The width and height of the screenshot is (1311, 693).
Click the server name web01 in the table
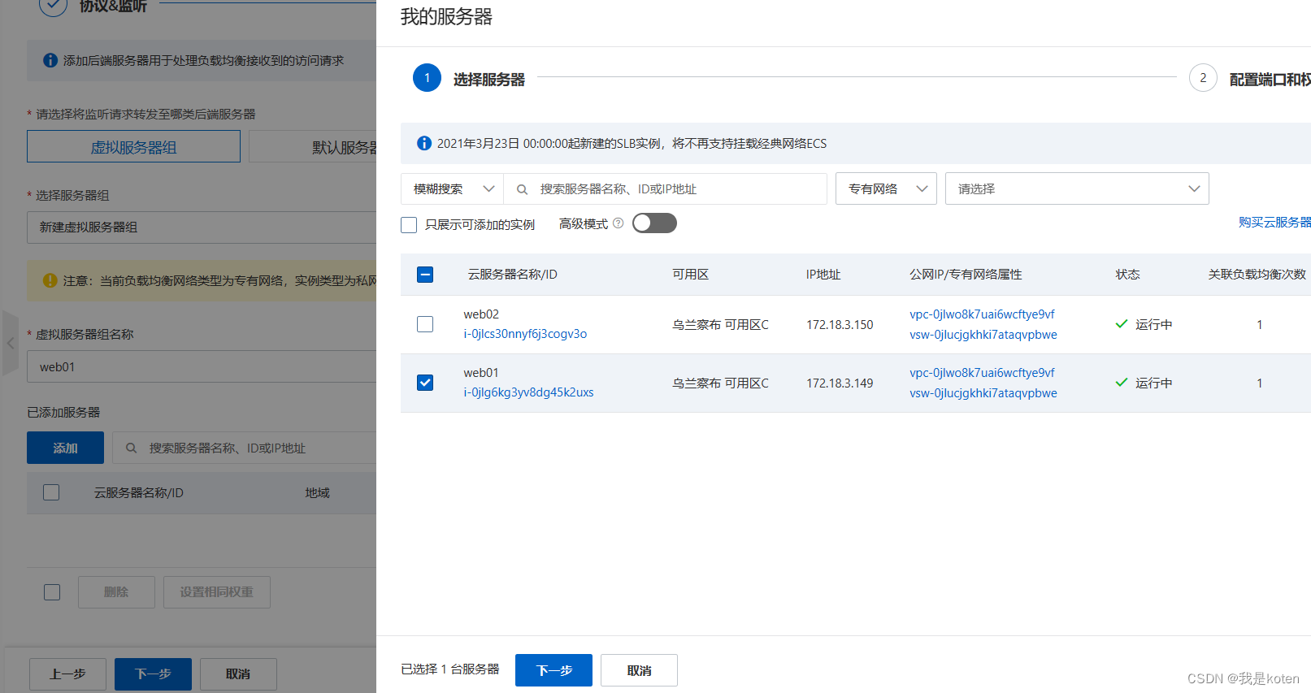pos(481,373)
